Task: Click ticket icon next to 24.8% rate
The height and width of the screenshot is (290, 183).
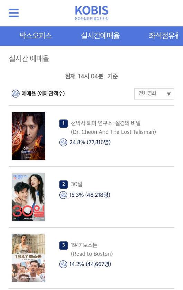Action: 63,142
